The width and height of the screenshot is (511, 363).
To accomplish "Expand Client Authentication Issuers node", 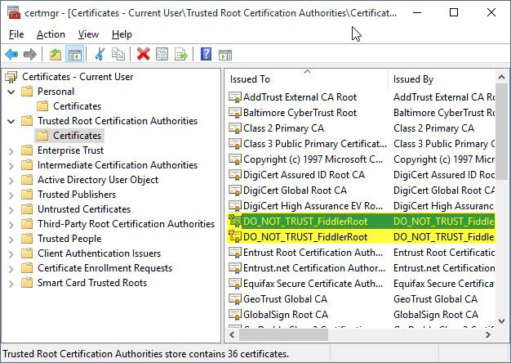I will coord(11,254).
